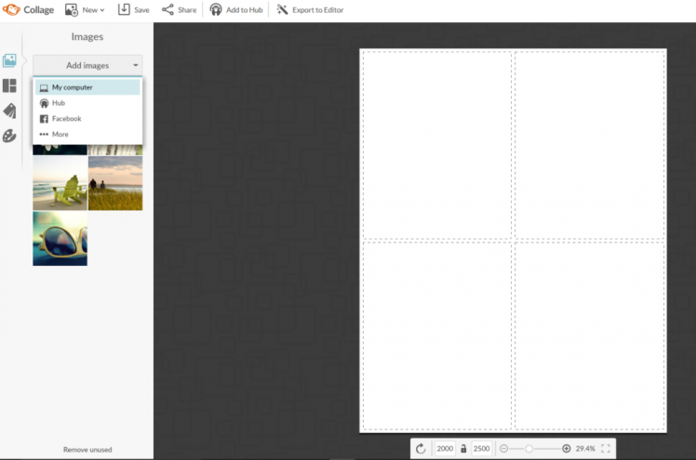Select the sunglasses thumbnail
Image resolution: width=696 pixels, height=460 pixels.
[60, 239]
